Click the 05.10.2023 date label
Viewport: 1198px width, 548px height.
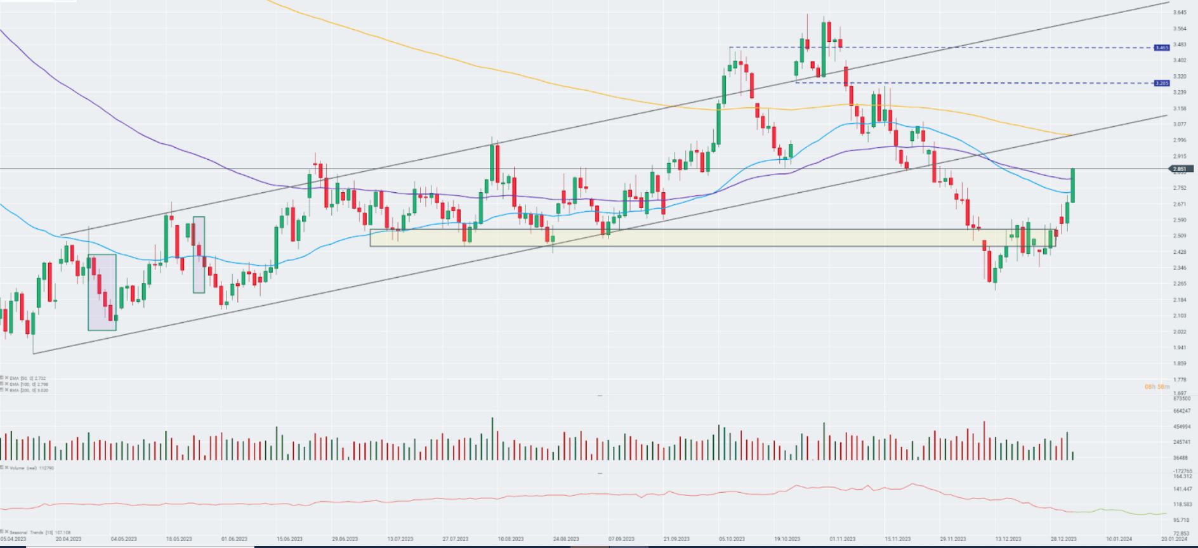pos(732,539)
